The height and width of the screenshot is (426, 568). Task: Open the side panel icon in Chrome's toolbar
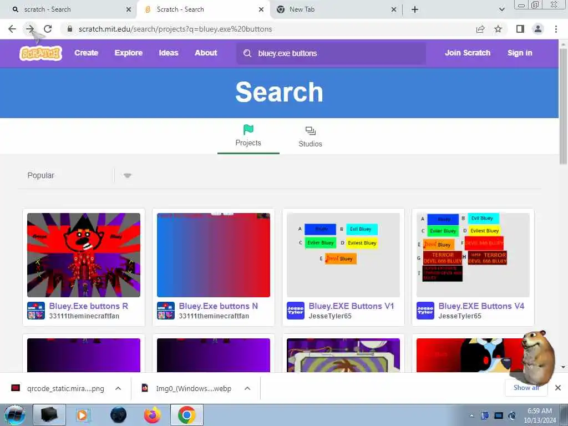520,29
